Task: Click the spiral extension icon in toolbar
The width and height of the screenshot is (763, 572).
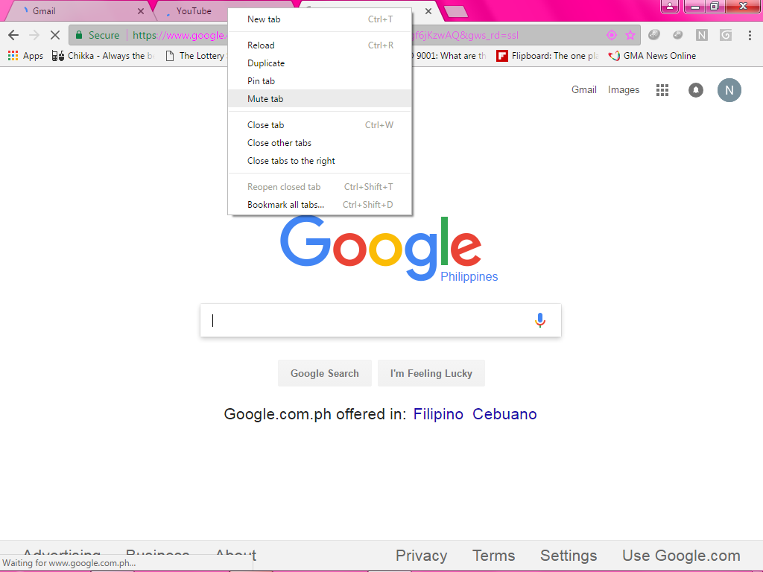Action: coord(726,35)
